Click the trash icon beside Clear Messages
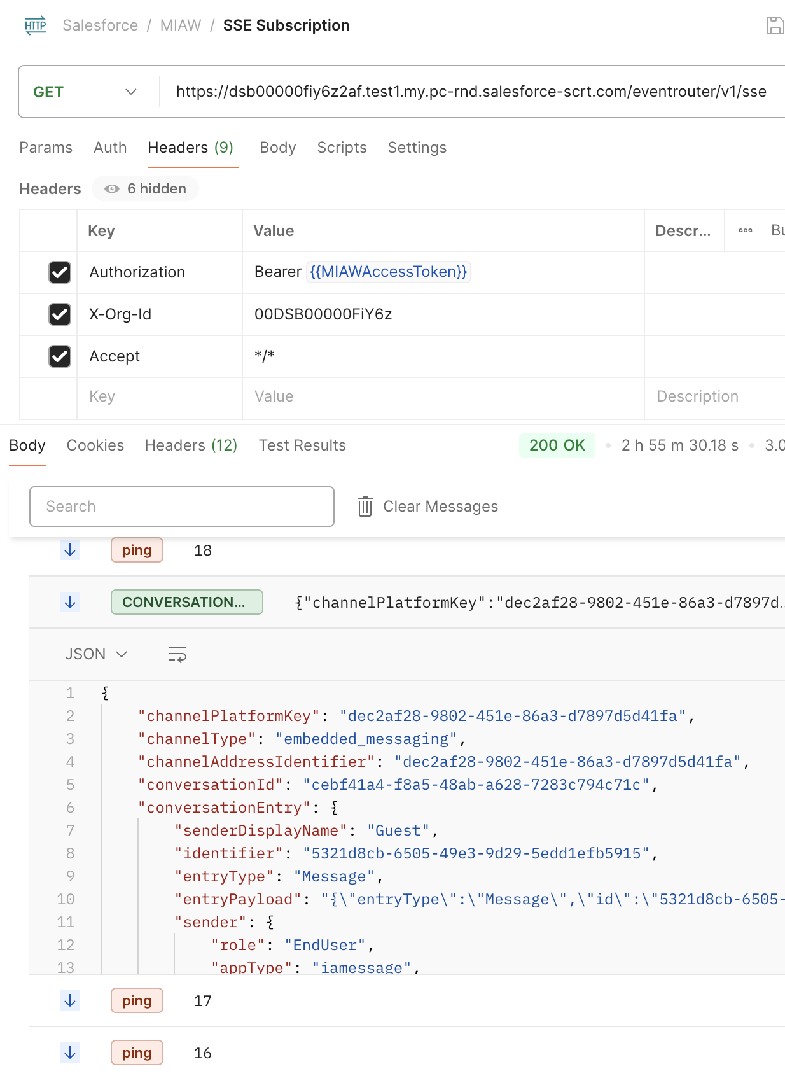This screenshot has width=785, height=1078. coord(365,507)
